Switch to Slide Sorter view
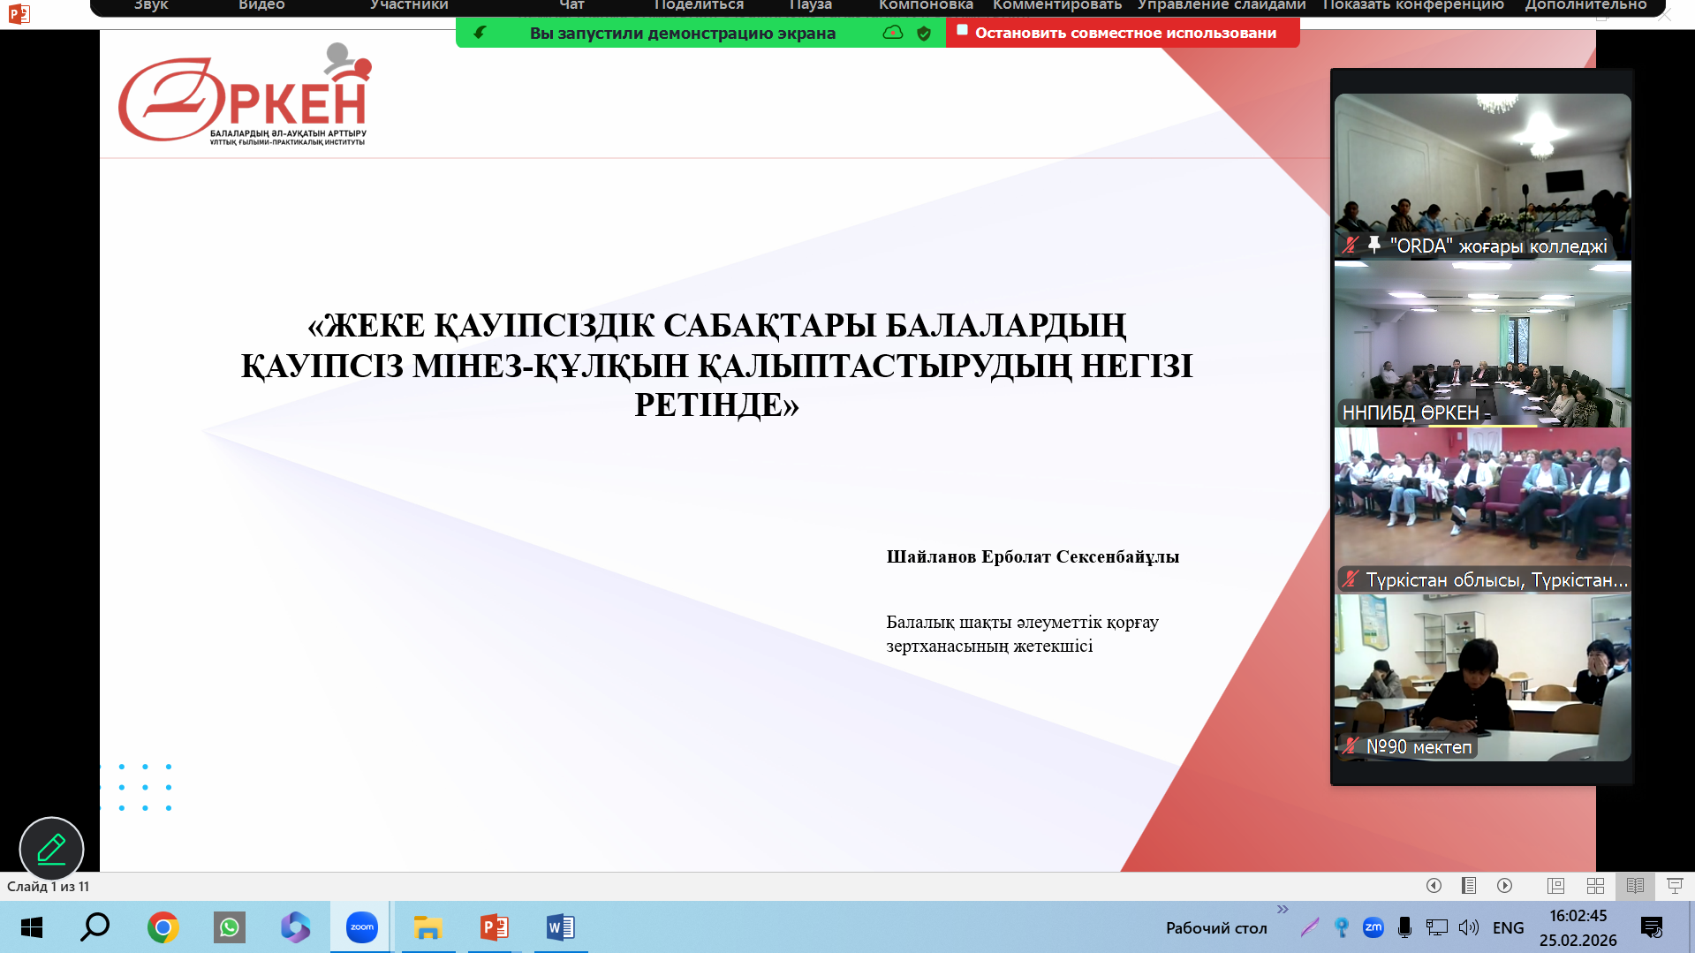This screenshot has height=953, width=1695. click(x=1595, y=886)
